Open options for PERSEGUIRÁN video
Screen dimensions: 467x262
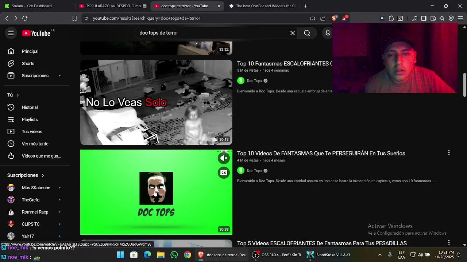[x=449, y=153]
